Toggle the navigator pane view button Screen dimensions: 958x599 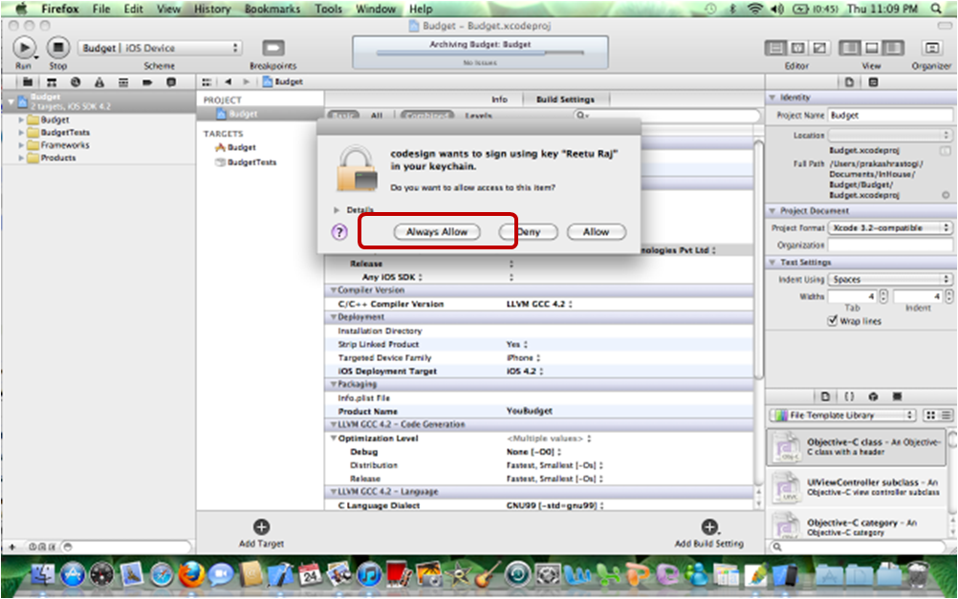pos(849,48)
